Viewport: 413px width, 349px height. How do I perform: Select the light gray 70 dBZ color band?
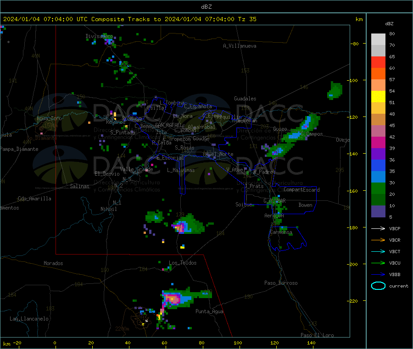[x=378, y=39]
